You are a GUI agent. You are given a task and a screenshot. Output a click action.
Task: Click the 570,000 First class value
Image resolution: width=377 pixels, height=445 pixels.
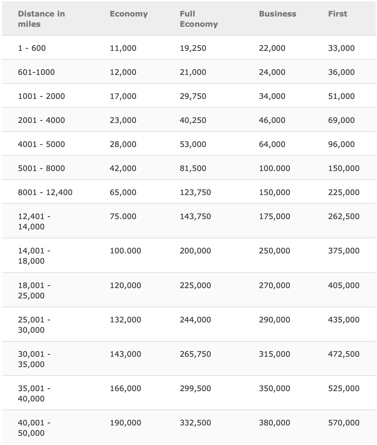[x=343, y=423]
